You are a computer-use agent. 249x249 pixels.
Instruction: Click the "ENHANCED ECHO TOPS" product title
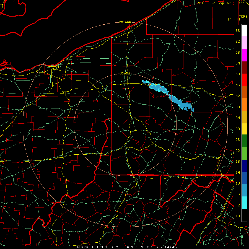[x=97, y=247]
